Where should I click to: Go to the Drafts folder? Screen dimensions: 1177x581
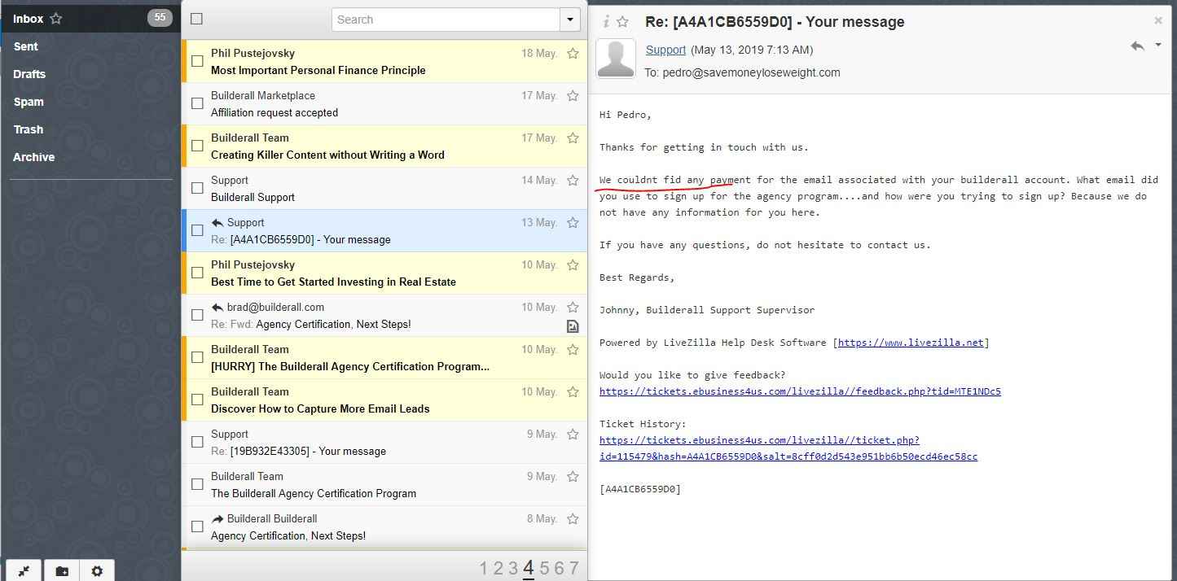29,74
